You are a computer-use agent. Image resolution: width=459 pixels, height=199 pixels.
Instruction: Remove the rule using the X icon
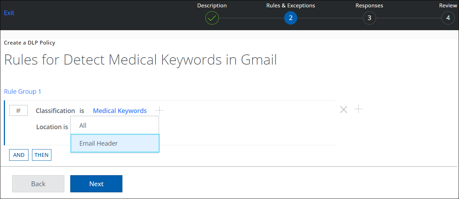pos(344,110)
